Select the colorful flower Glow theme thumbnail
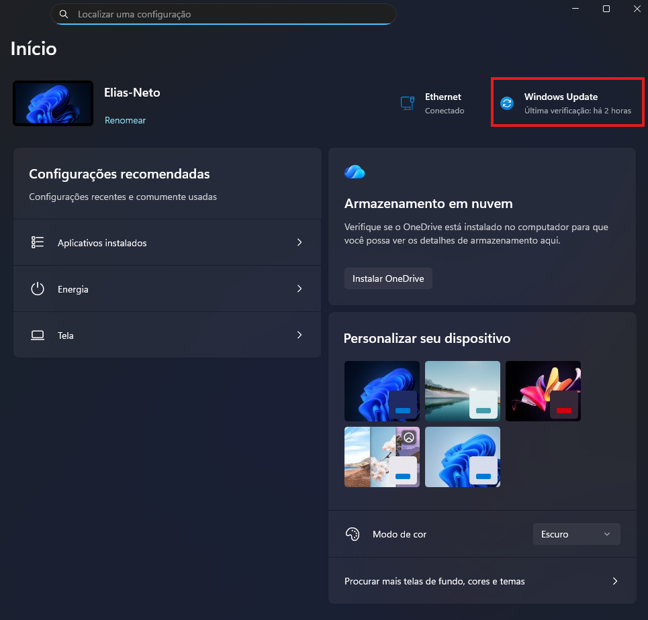The width and height of the screenshot is (648, 620). [x=543, y=391]
